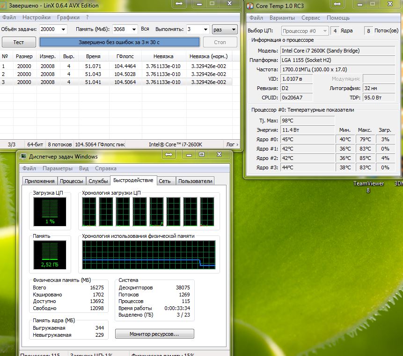Switch to the Процессы tab
The width and height of the screenshot is (403, 356).
click(x=72, y=181)
